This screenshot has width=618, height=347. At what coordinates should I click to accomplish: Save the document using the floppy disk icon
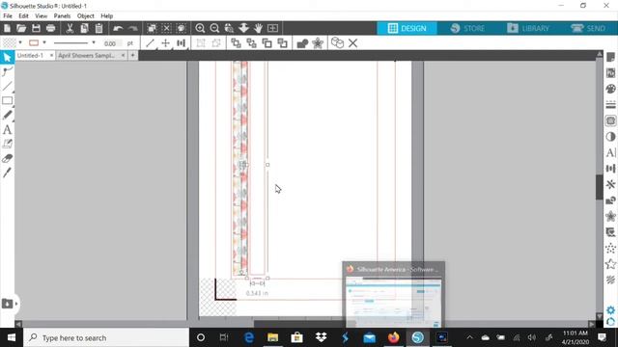click(36, 28)
